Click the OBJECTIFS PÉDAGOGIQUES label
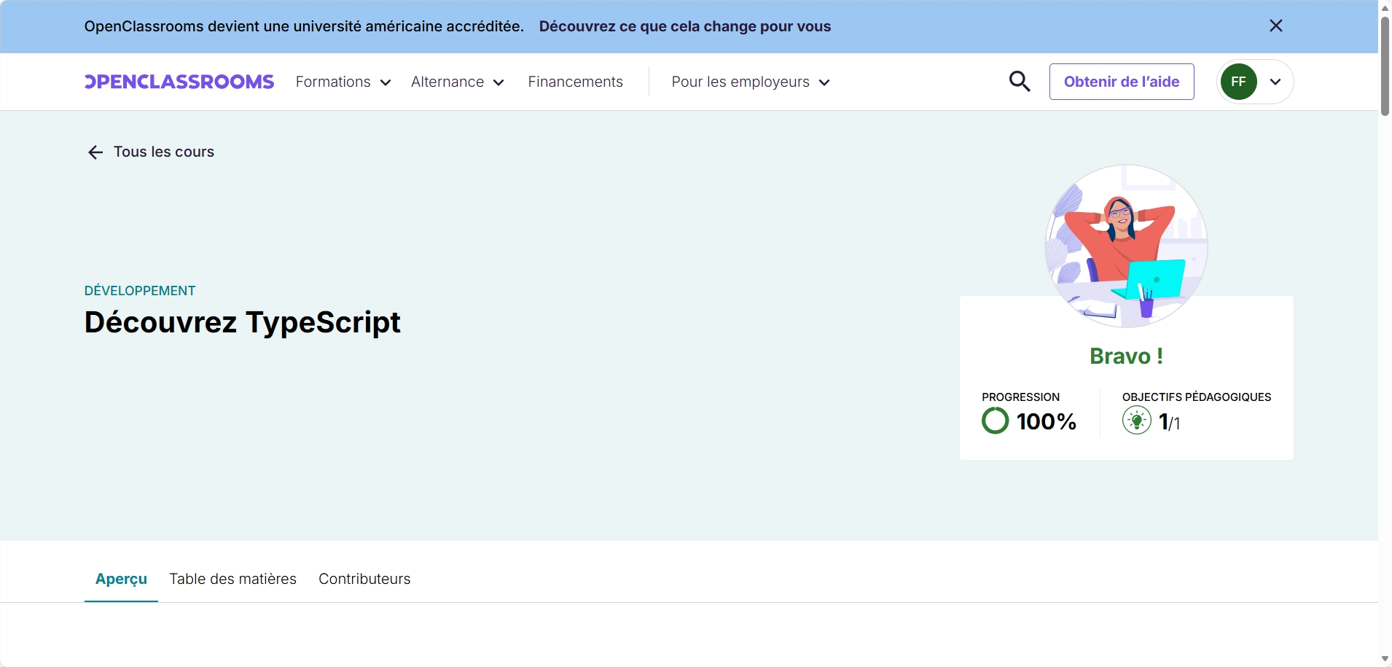Viewport: 1392px width, 667px height. click(1197, 397)
